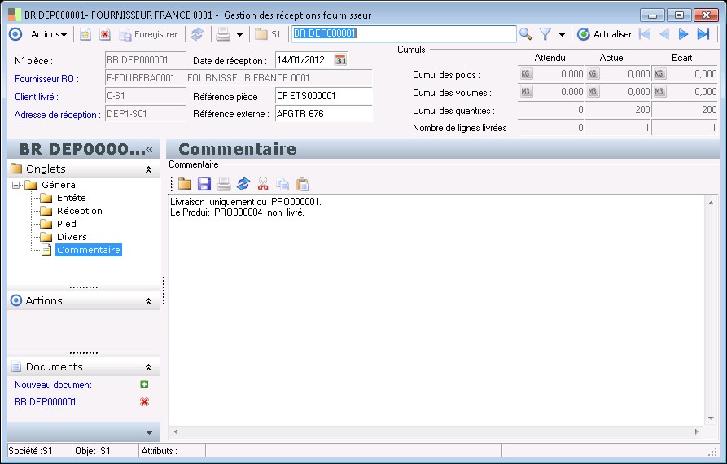Click the printer icon in main toolbar
The width and height of the screenshot is (727, 464).
coord(223,34)
